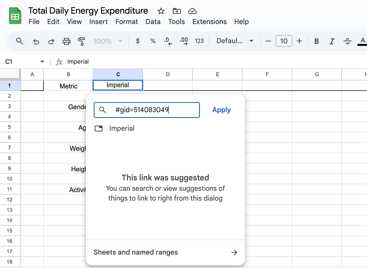Open the Extensions menu
367x268 pixels.
[x=209, y=22]
